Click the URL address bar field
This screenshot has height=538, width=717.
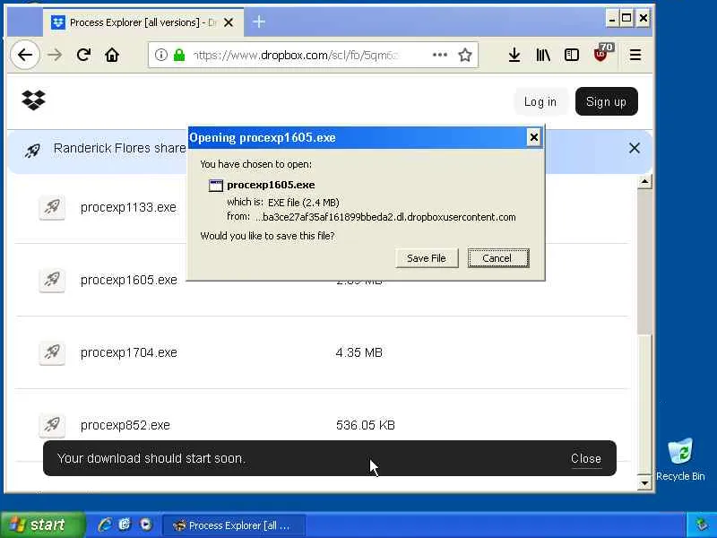pyautogui.click(x=313, y=55)
